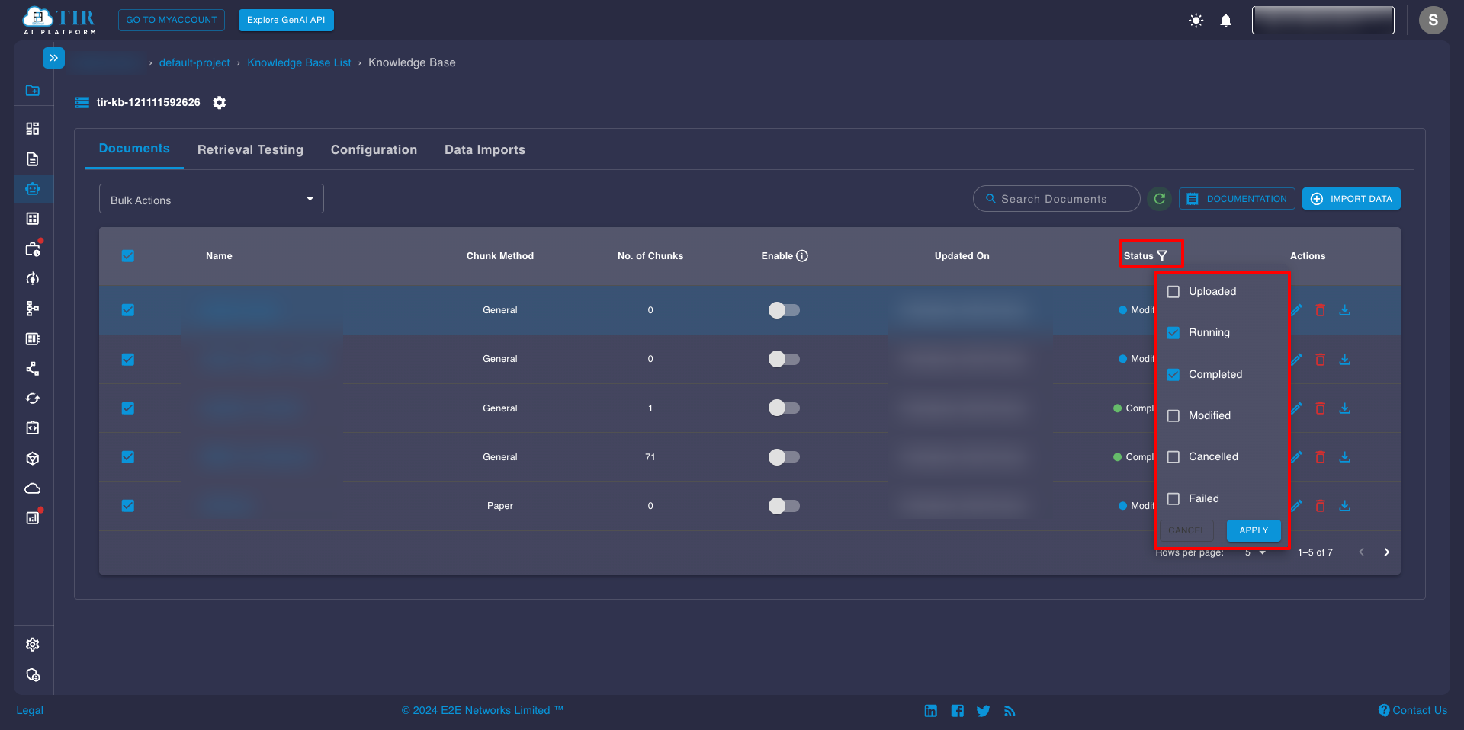Open knowledge base settings gear next to tir-kb-121111592626
This screenshot has width=1464, height=730.
[x=220, y=102]
